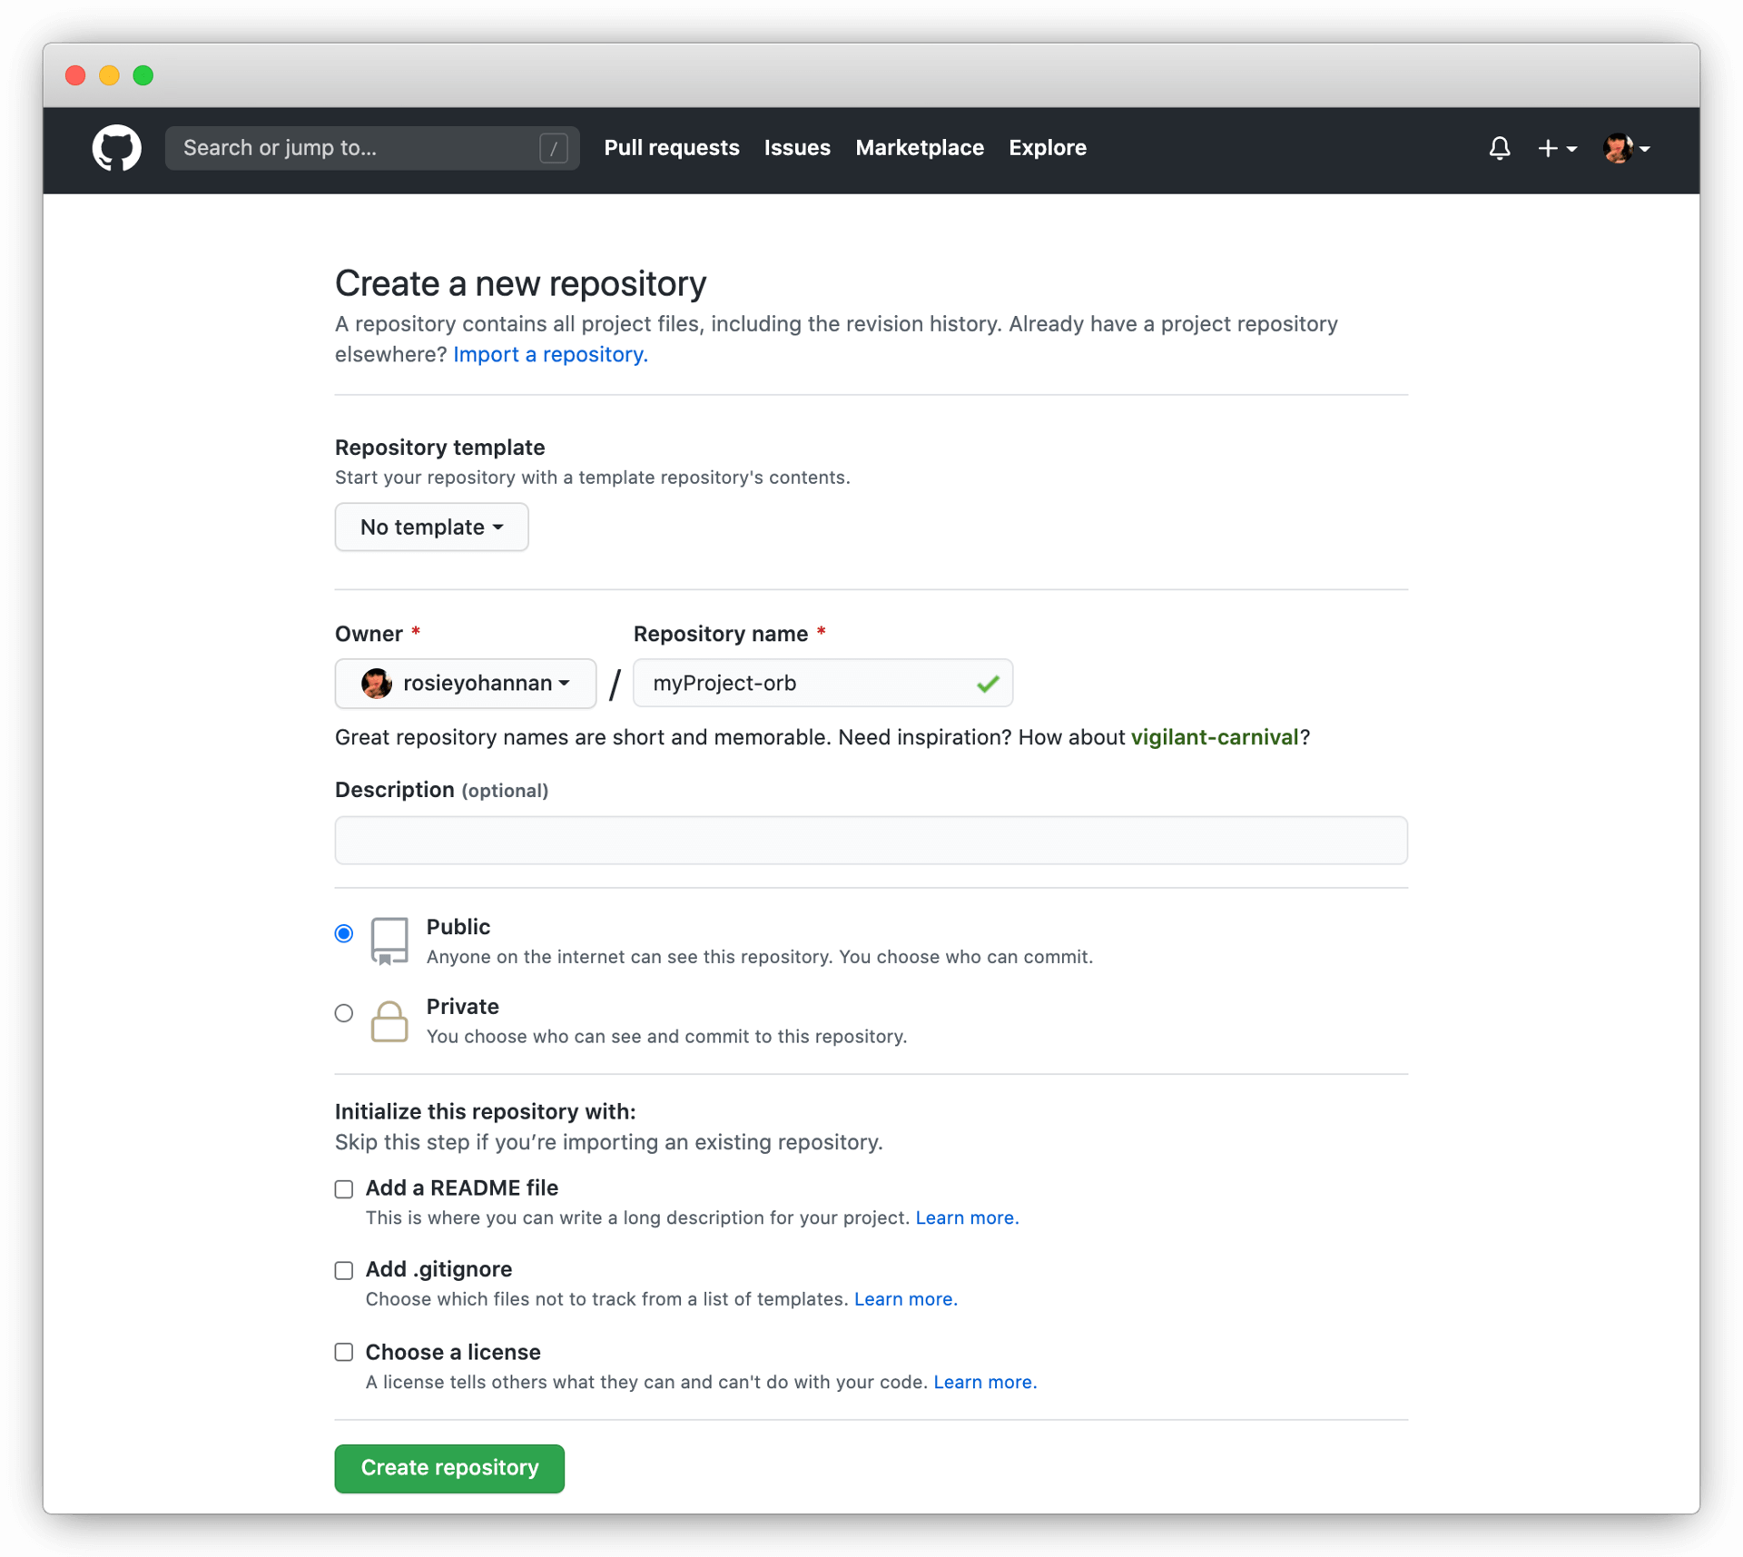The image size is (1743, 1557).
Task: Click the notifications bell icon
Action: coord(1500,149)
